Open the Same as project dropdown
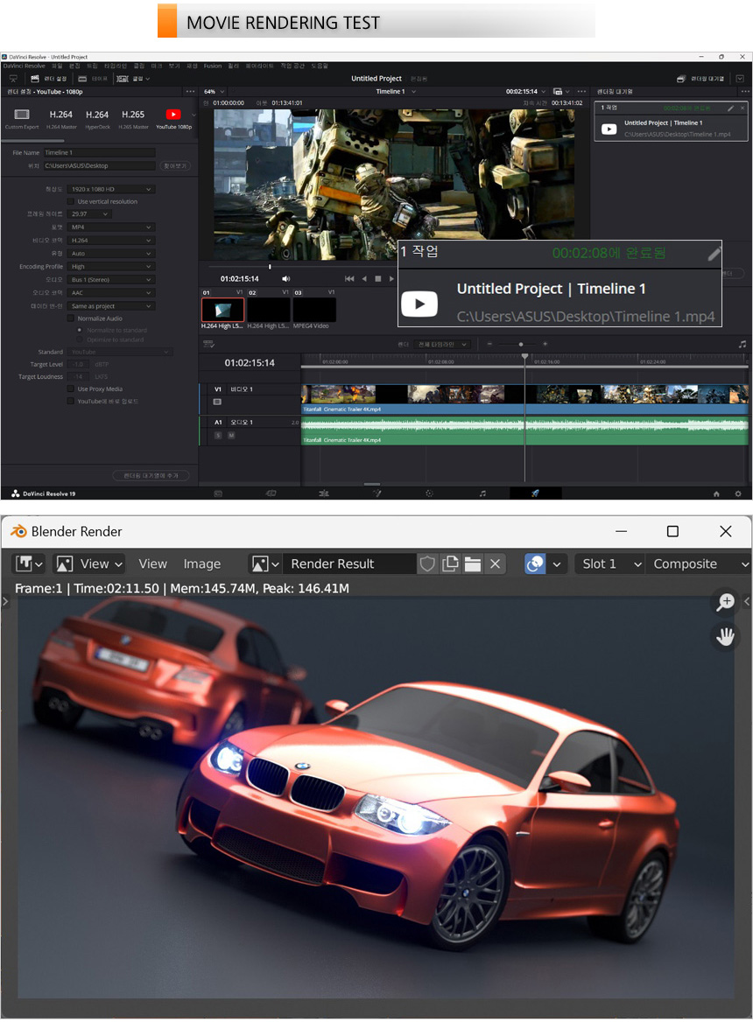This screenshot has width=753, height=1022. (111, 306)
